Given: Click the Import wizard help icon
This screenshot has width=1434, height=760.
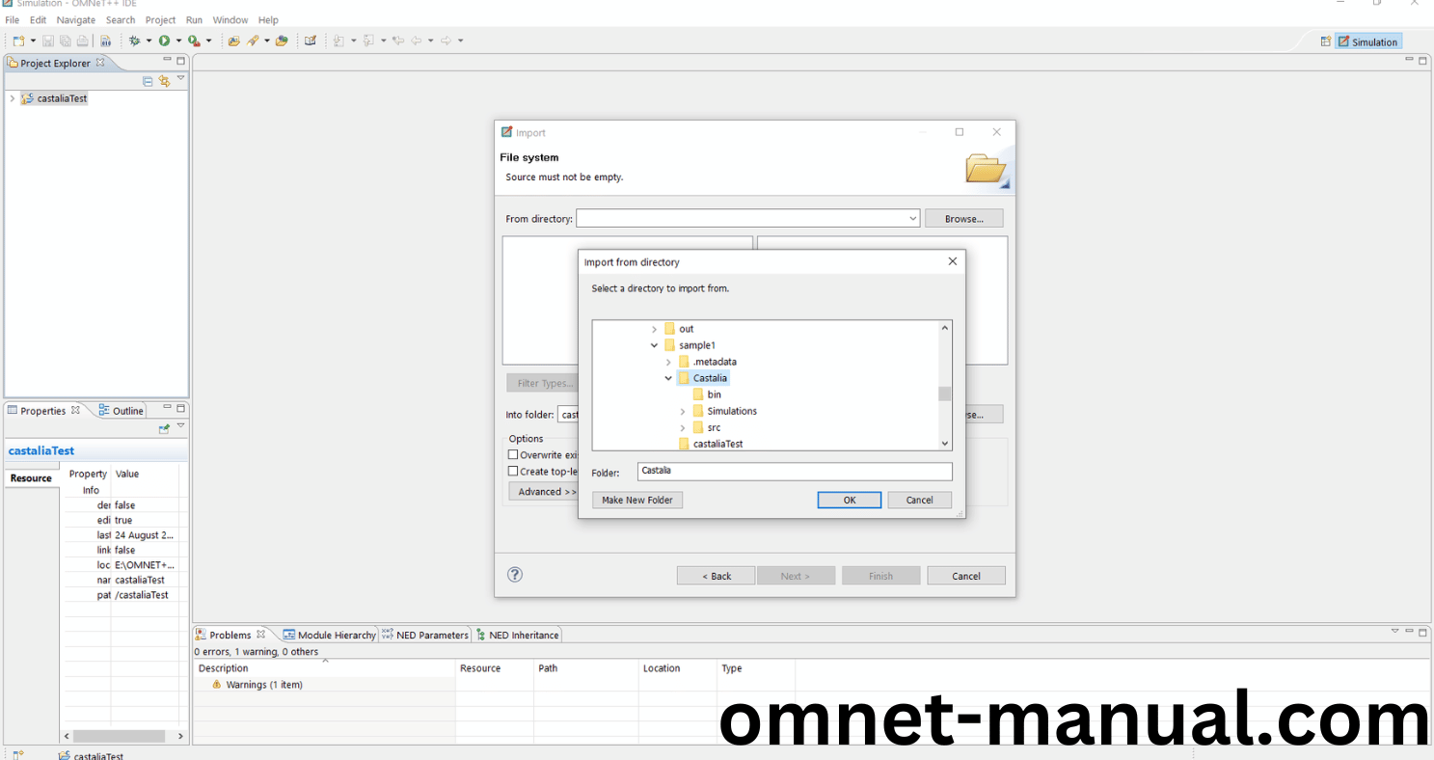Looking at the screenshot, I should click(515, 575).
